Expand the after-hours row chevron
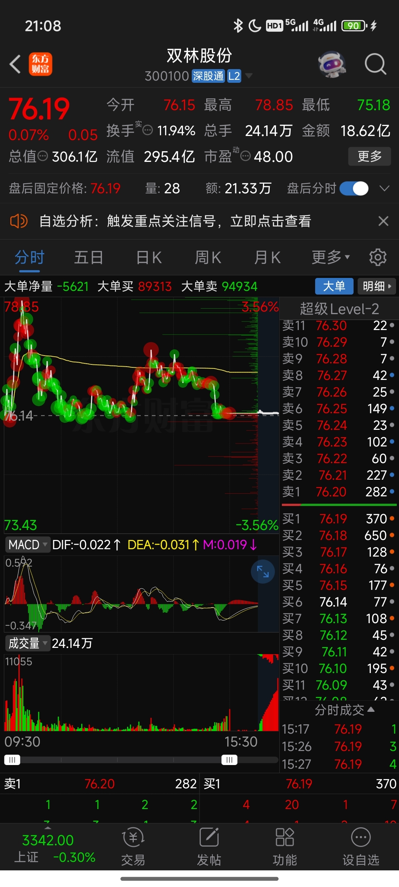Image resolution: width=399 pixels, height=887 pixels. click(x=385, y=188)
